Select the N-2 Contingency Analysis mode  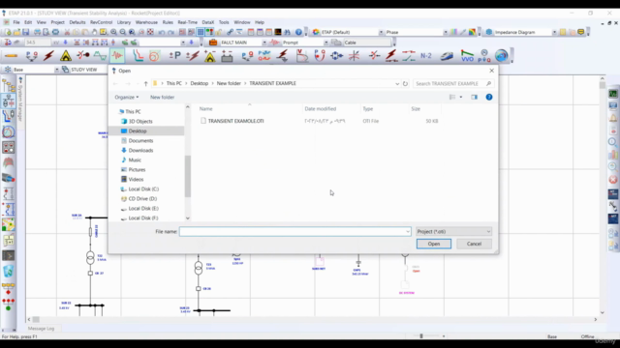pos(426,56)
